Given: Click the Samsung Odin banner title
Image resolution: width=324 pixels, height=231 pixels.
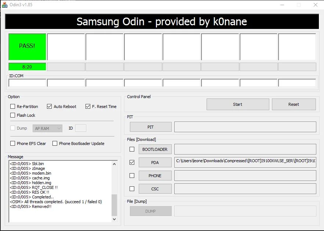Looking at the screenshot, I should [162, 22].
